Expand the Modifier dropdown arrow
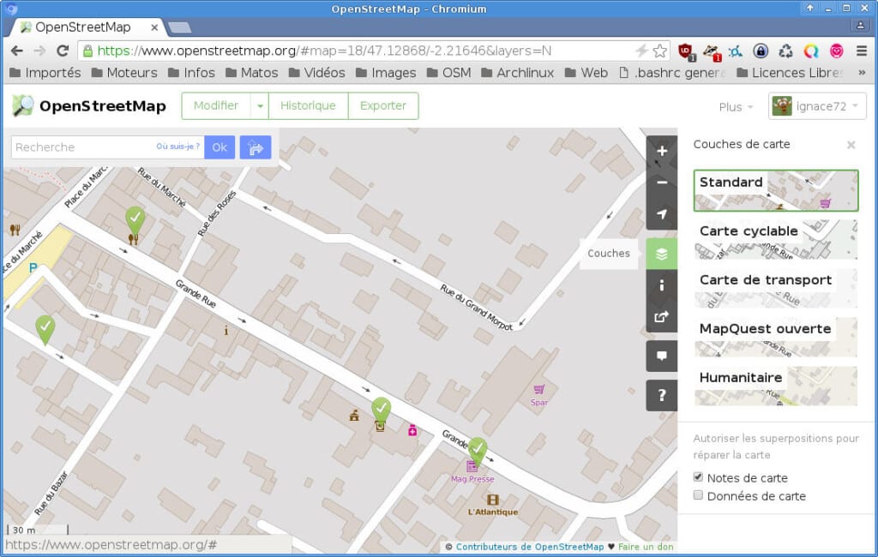The height and width of the screenshot is (557, 878). click(260, 105)
